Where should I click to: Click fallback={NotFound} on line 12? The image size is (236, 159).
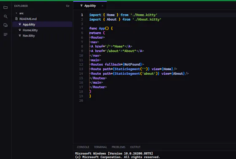coord(123,64)
